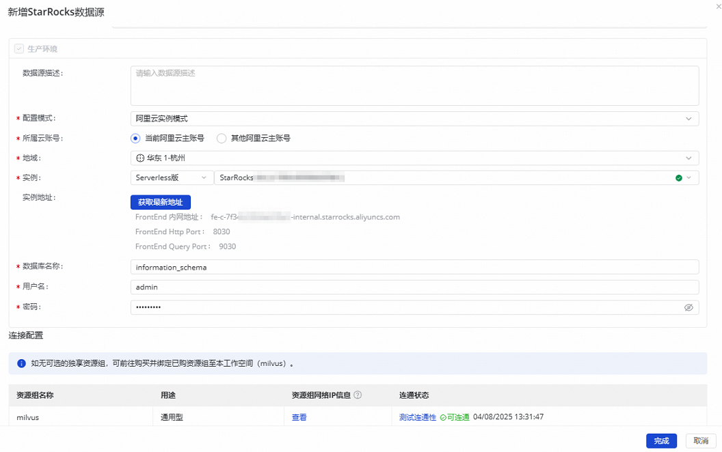The image size is (722, 452).
Task: Select the 当前阿里云主账号 radio button
Action: (135, 137)
